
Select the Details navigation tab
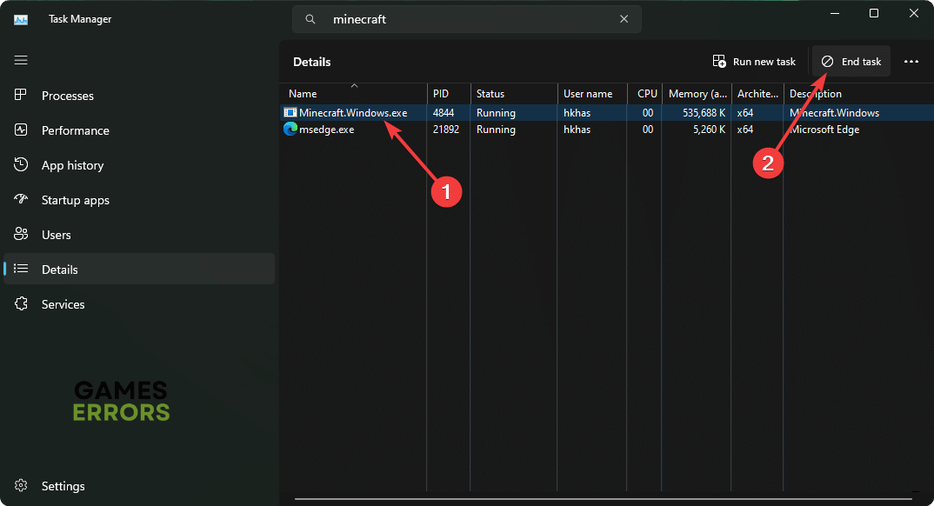(59, 270)
